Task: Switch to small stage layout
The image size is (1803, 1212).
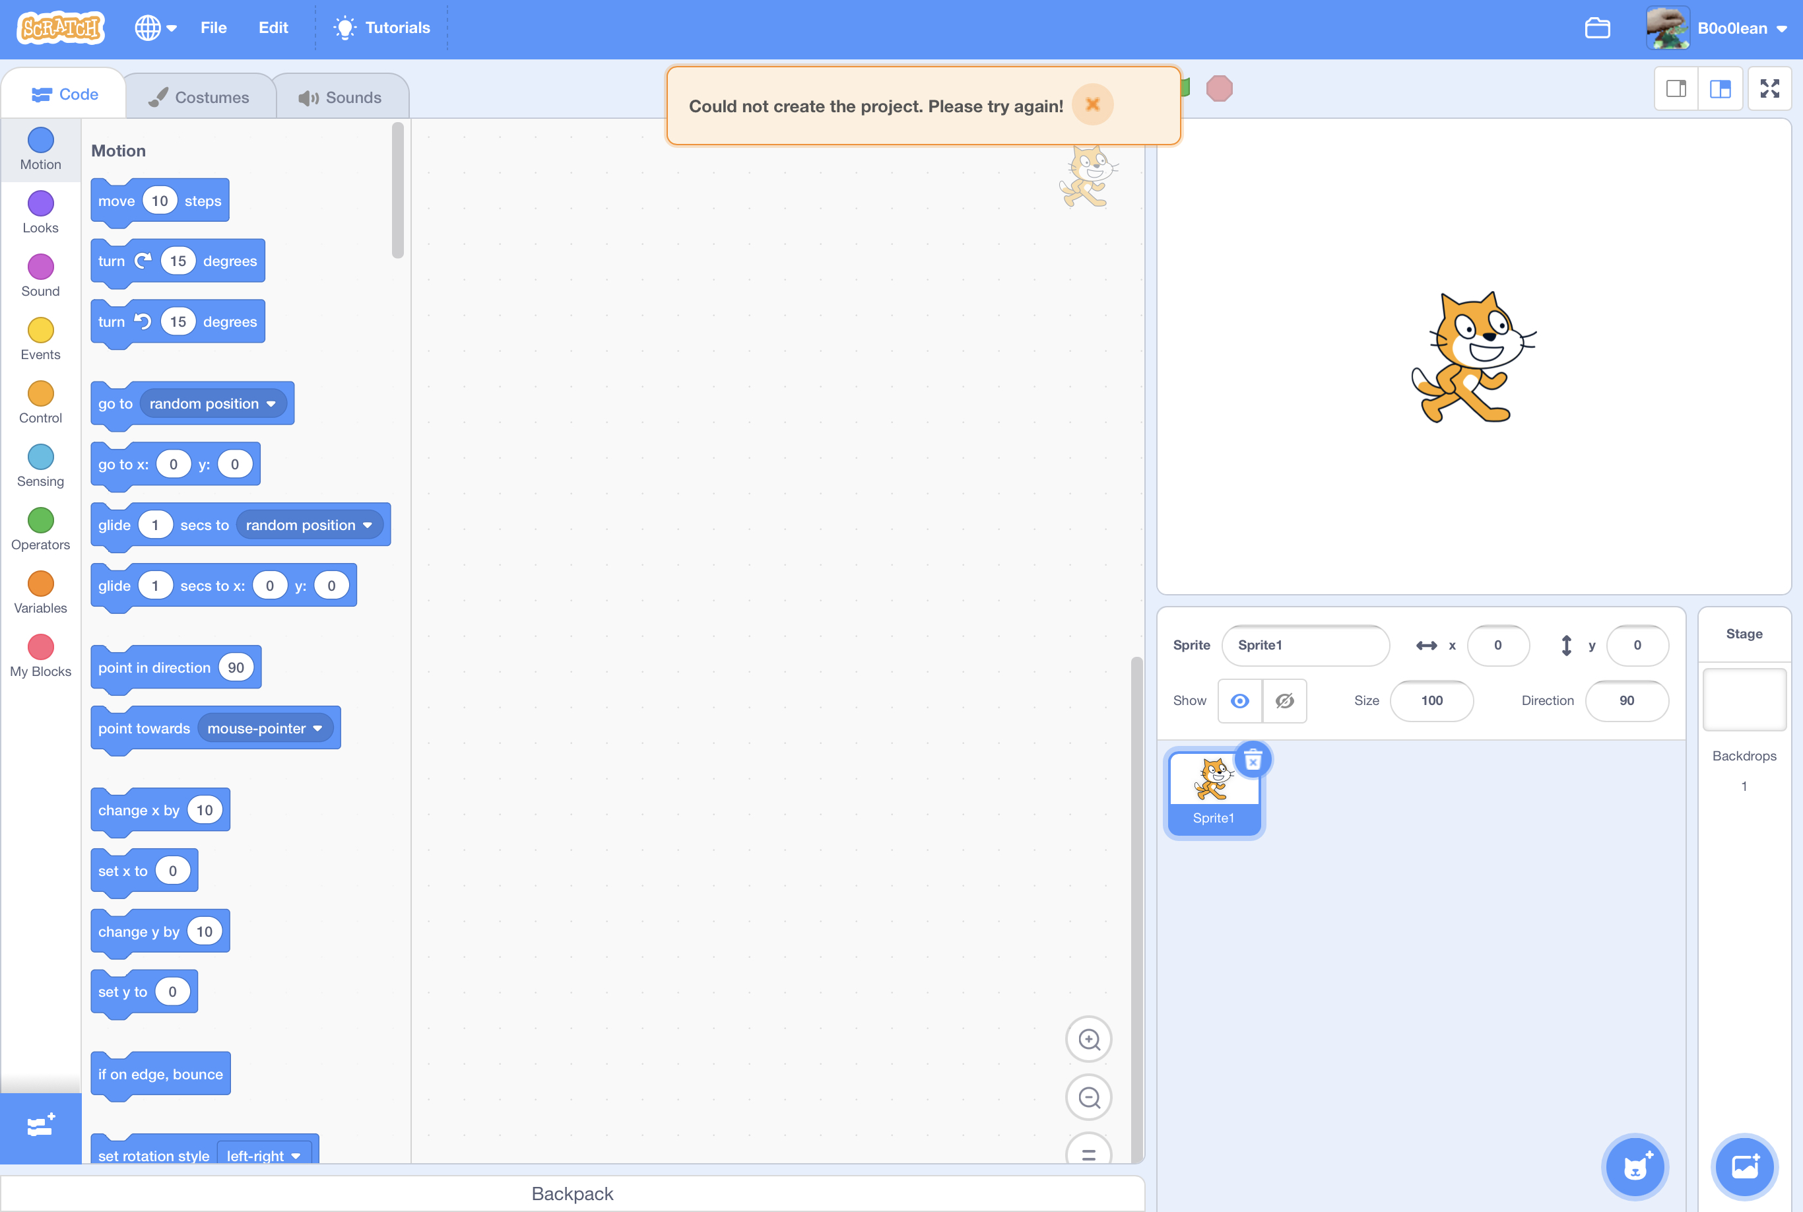Action: tap(1676, 89)
